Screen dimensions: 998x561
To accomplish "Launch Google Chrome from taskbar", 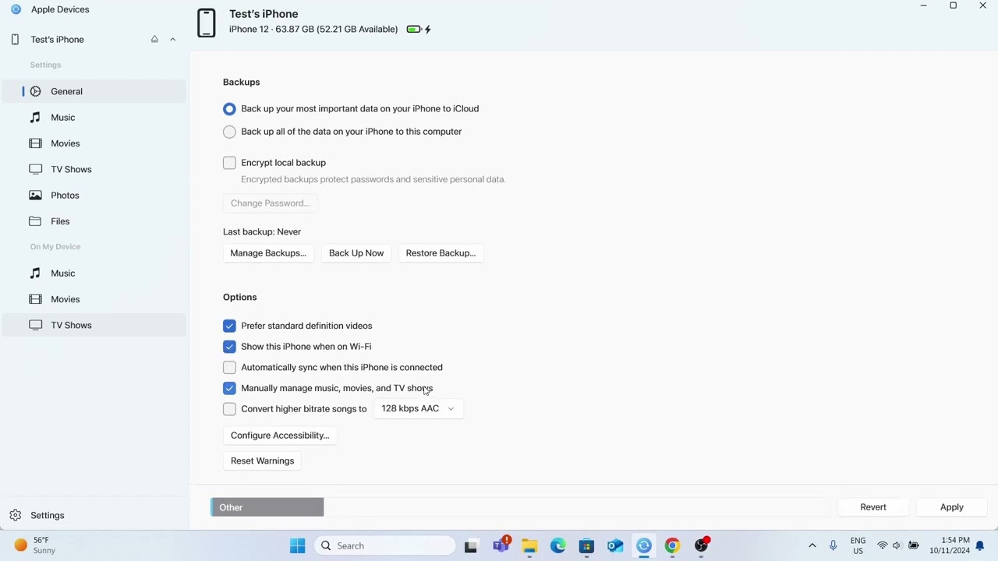I will pyautogui.click(x=672, y=546).
